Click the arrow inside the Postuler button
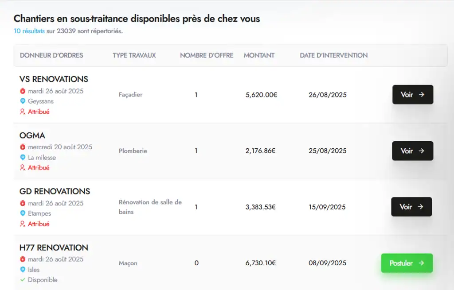454x290 pixels. pyautogui.click(x=421, y=263)
